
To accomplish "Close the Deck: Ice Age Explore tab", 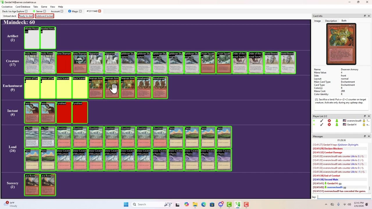I will click(26, 11).
